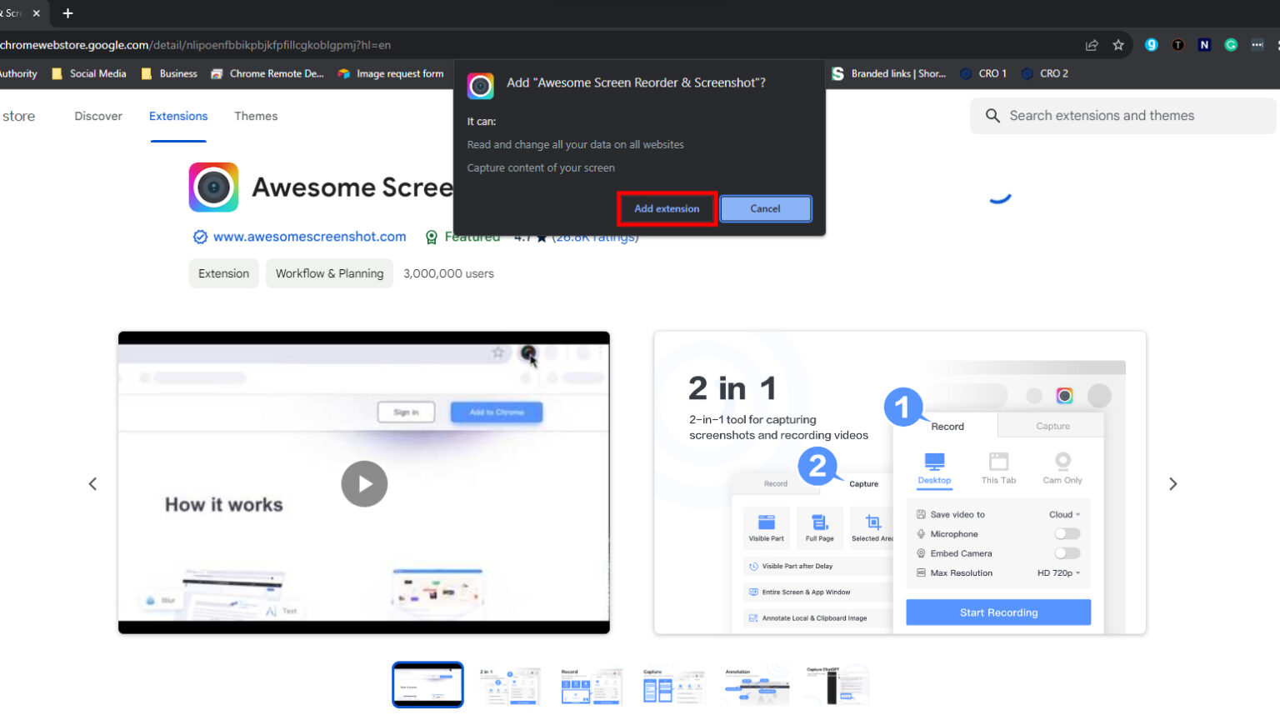1280x720 pixels.
Task: Enable the Embed Camera toggle
Action: click(x=1067, y=553)
